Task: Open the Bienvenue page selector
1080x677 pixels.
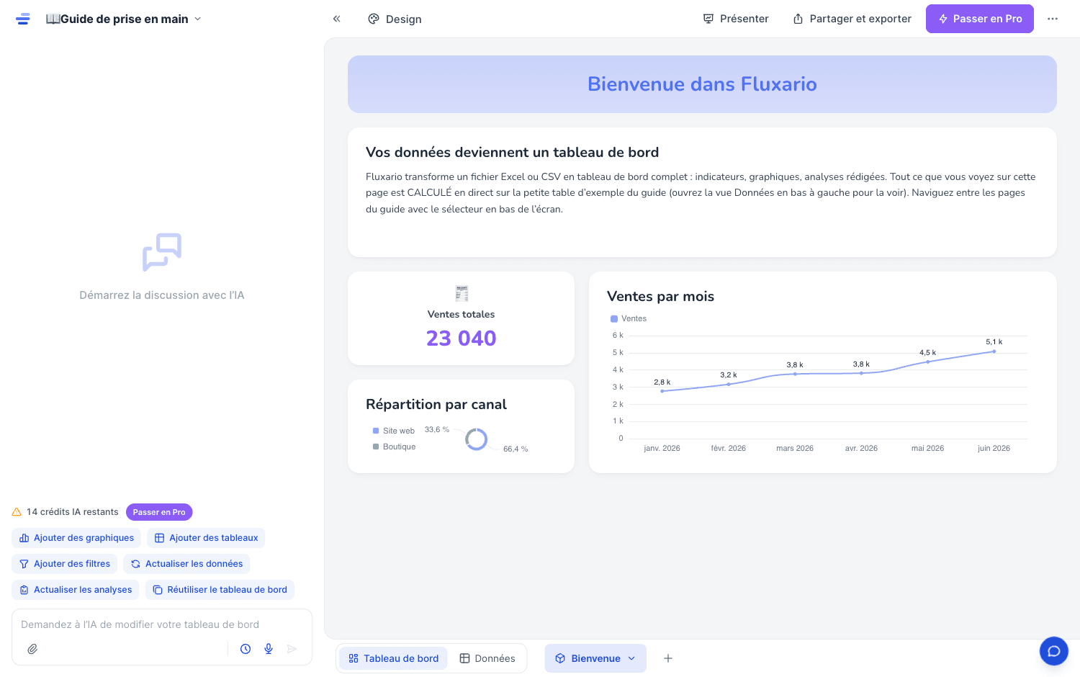Action: pyautogui.click(x=595, y=658)
